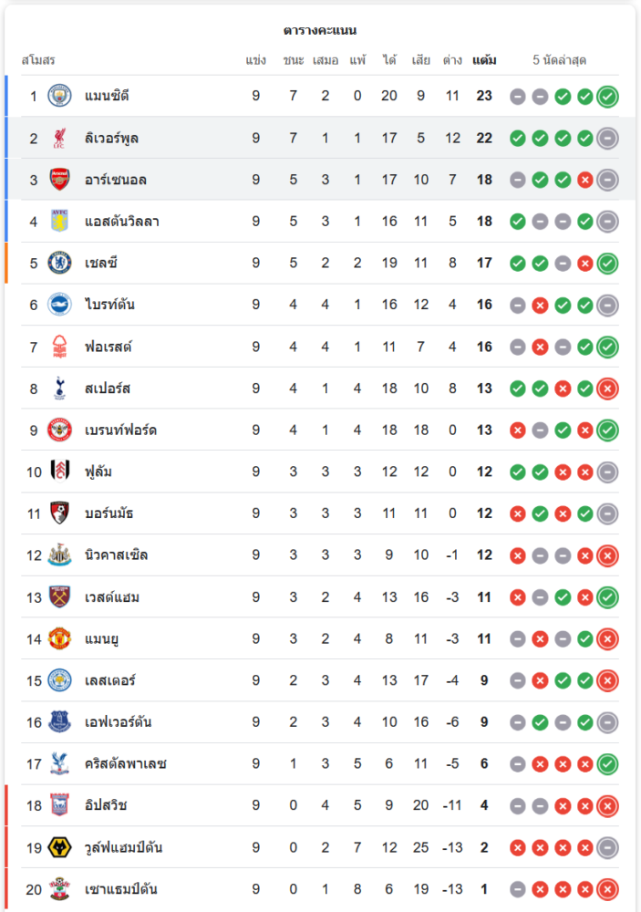Viewport: 641px width, 912px height.
Task: Click the Liverpool club crest icon
Action: (59, 138)
